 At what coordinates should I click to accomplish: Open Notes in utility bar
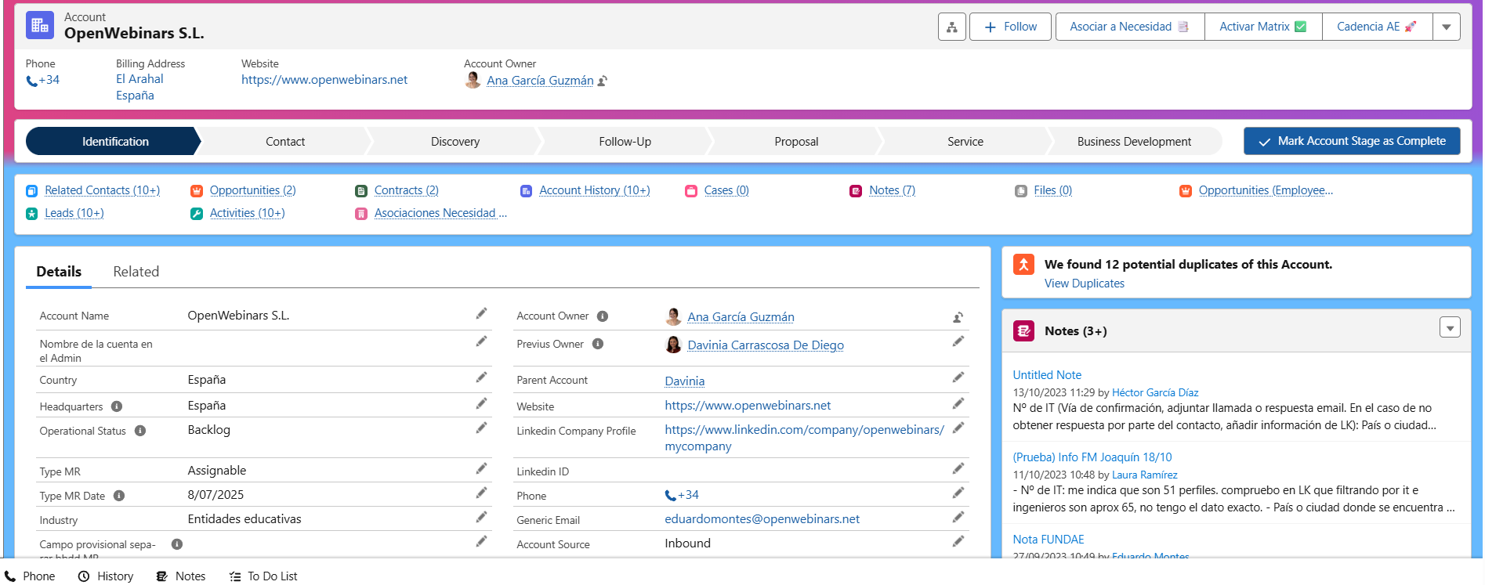(x=181, y=576)
